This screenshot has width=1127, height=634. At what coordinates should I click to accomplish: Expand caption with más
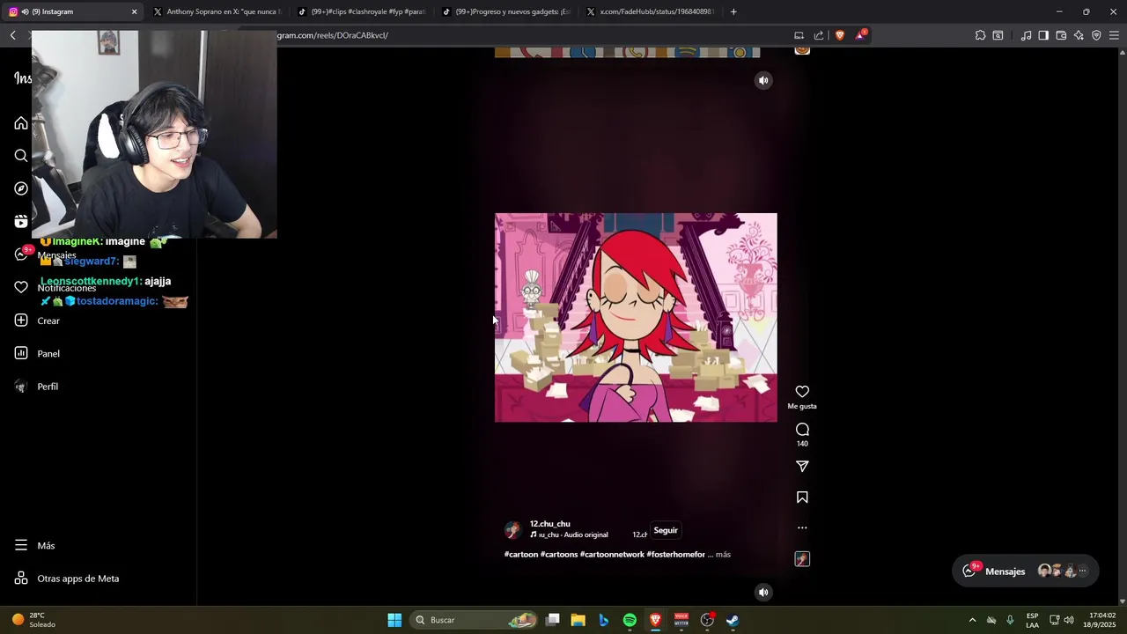723,555
